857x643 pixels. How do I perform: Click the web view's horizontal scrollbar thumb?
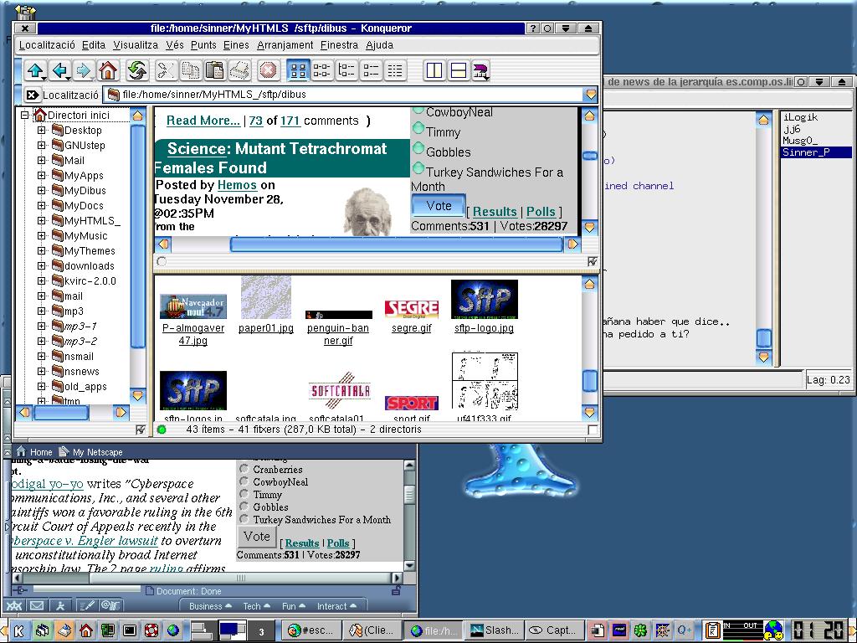tap(396, 244)
